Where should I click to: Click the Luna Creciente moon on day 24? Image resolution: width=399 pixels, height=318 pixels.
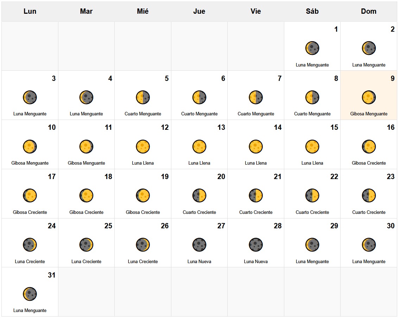coord(30,245)
